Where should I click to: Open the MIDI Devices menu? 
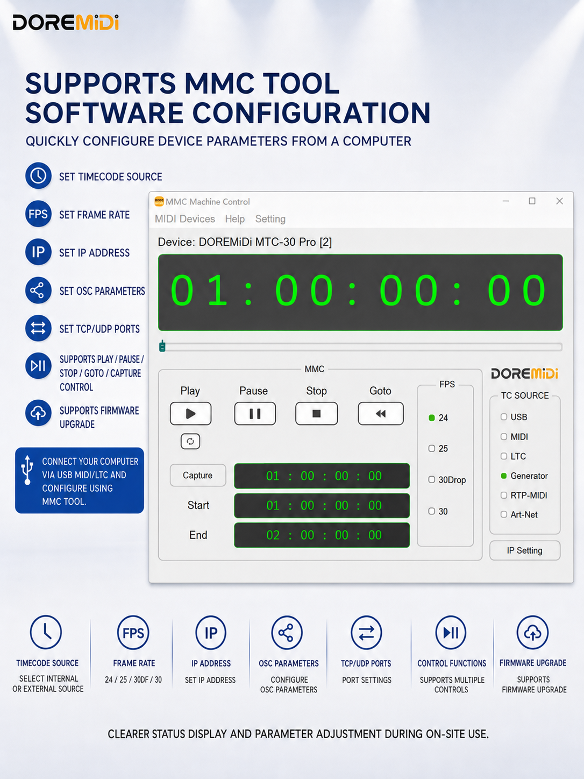coord(185,219)
